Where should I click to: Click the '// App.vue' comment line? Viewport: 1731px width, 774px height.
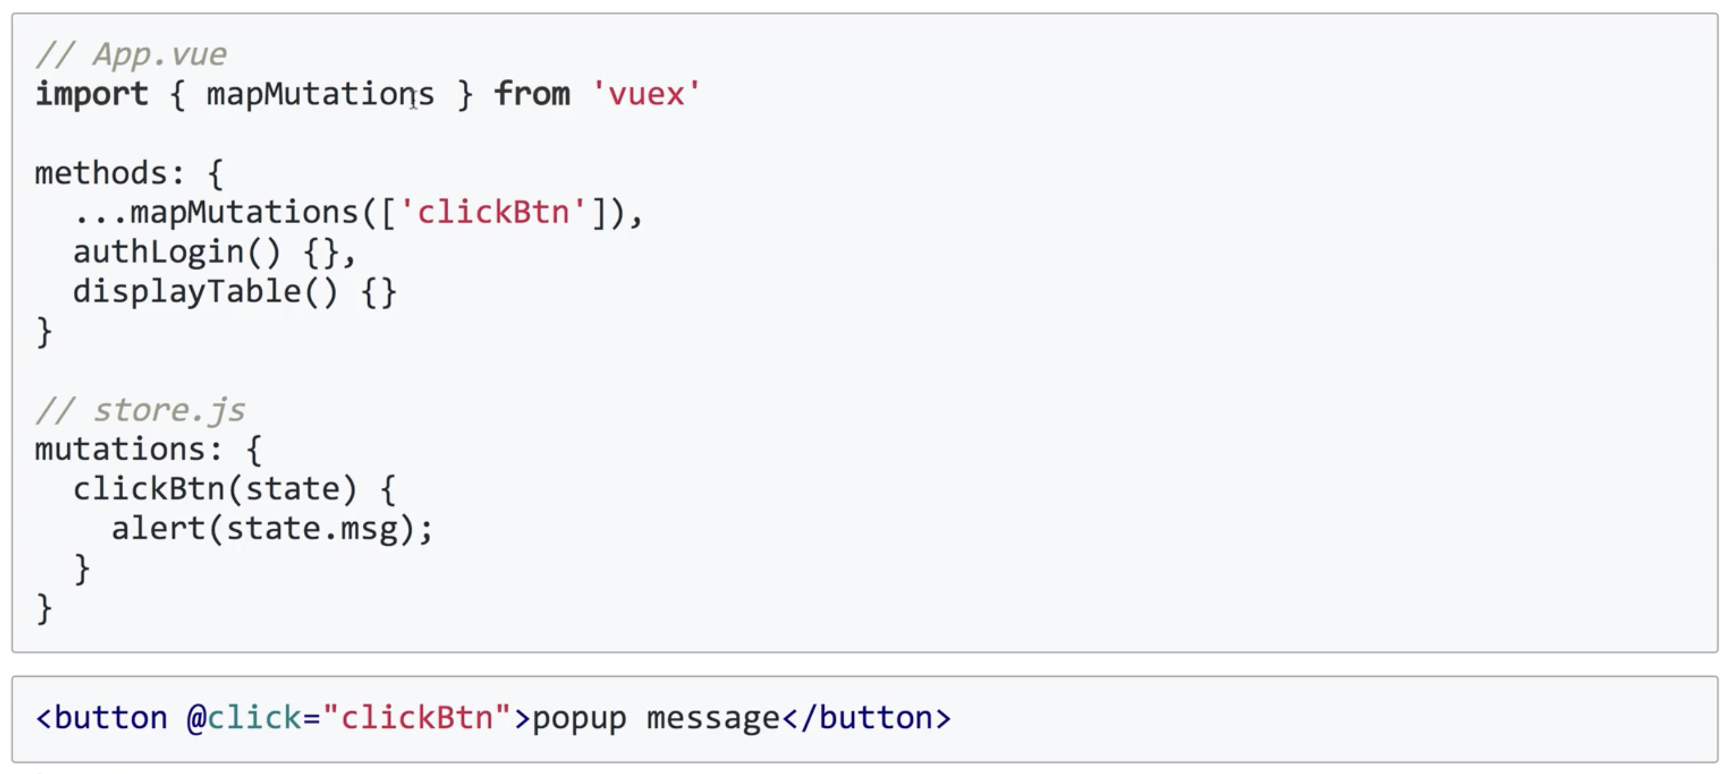[x=131, y=54]
